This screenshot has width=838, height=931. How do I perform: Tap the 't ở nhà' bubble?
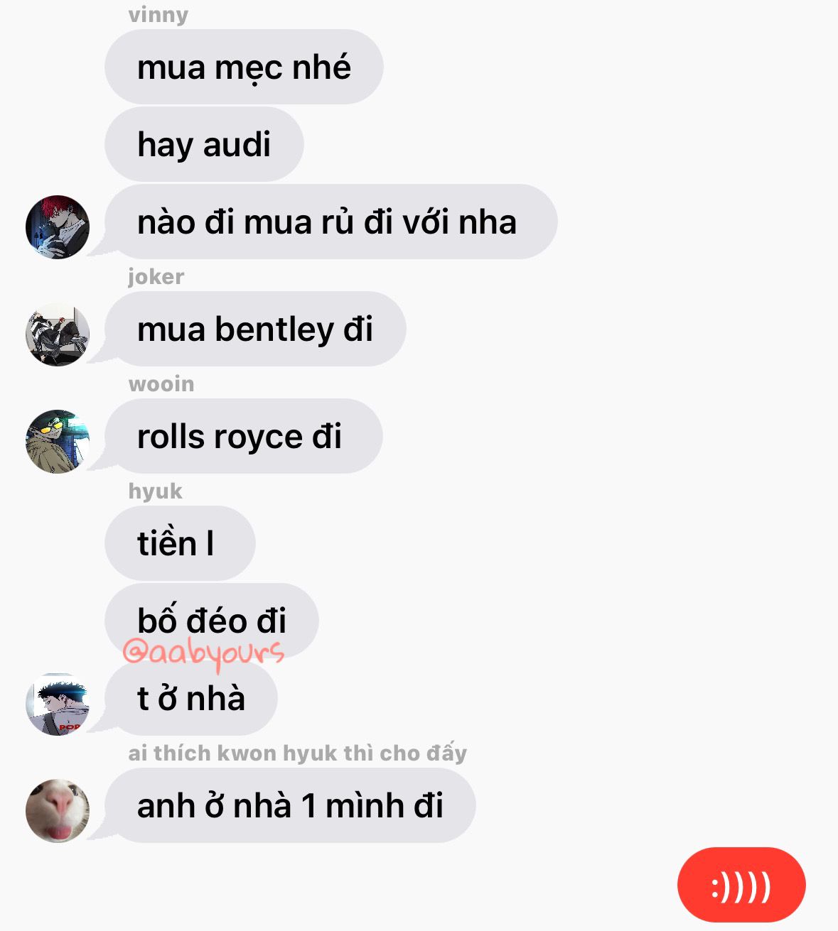coord(190,698)
